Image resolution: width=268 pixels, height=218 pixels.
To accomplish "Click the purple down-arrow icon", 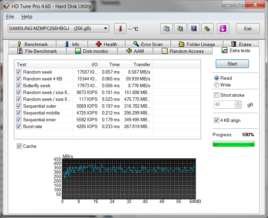I will [223, 29].
